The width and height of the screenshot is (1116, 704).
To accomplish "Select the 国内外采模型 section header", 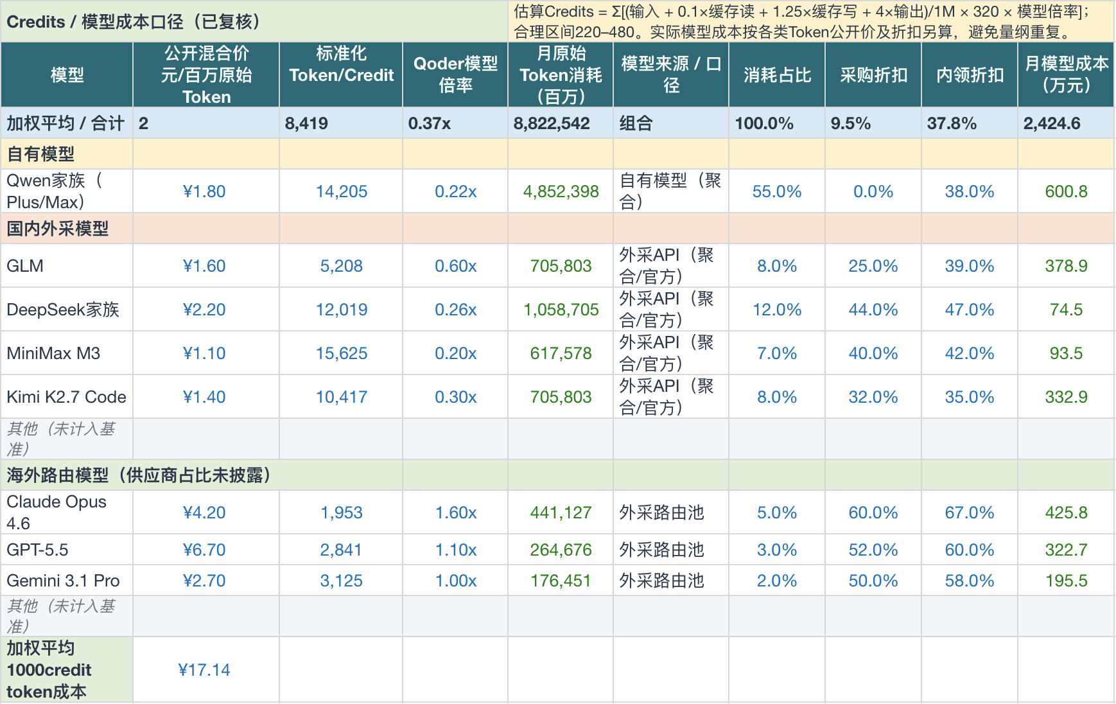I will 67,229.
